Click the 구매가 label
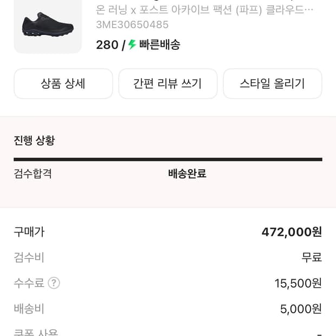This screenshot has height=336, width=336. [29, 232]
